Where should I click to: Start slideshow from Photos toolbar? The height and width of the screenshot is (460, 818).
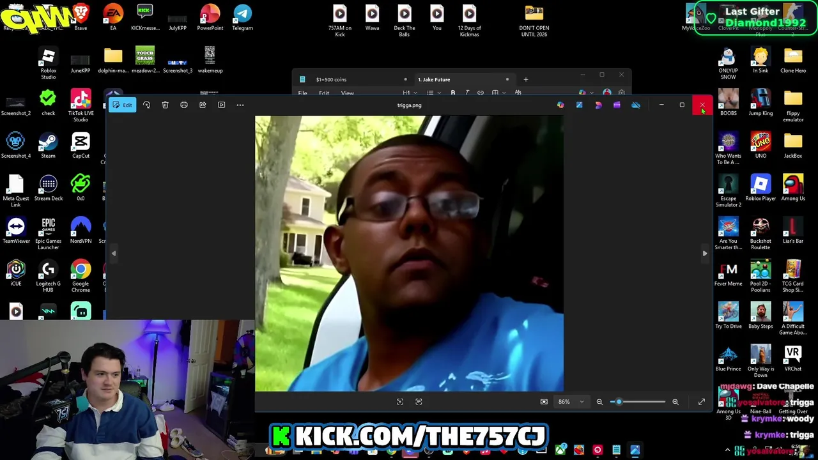coord(221,105)
